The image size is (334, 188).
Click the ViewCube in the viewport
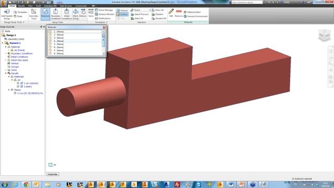click(x=325, y=35)
